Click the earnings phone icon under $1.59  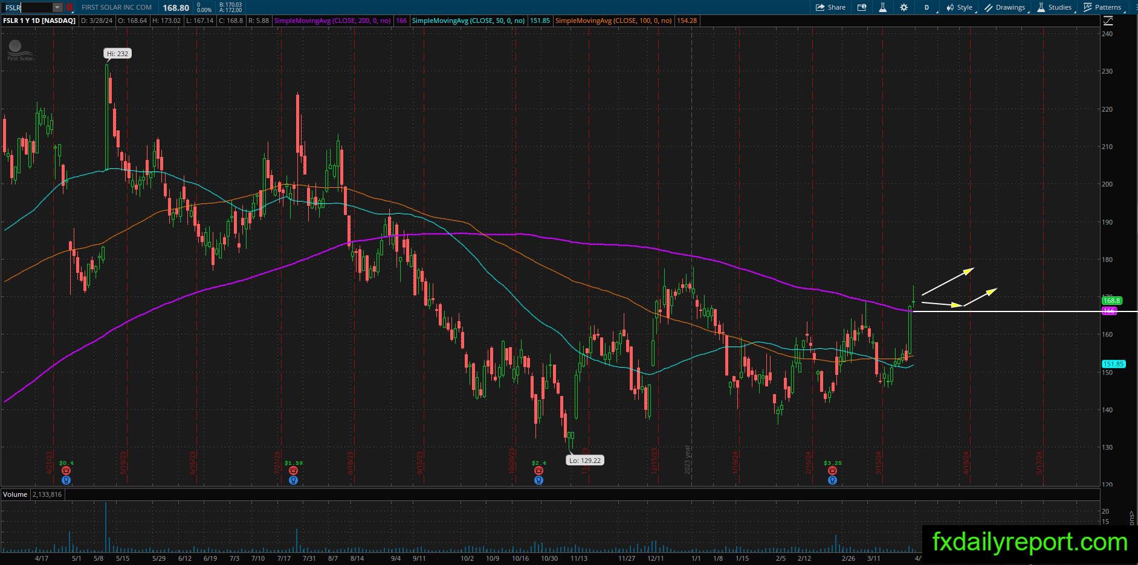[293, 471]
